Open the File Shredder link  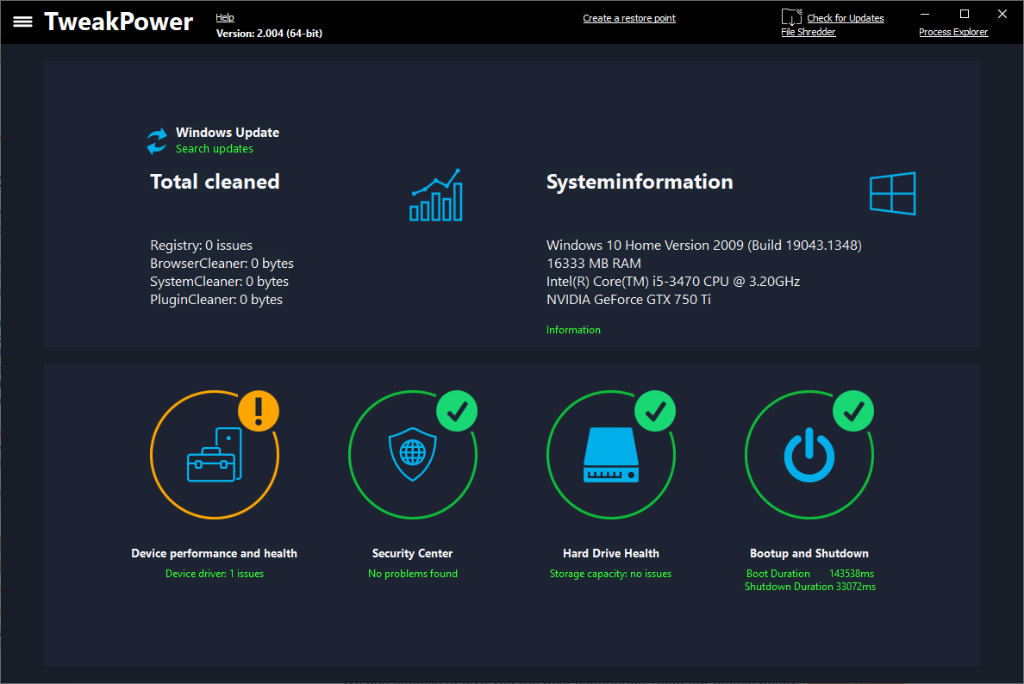[809, 32]
